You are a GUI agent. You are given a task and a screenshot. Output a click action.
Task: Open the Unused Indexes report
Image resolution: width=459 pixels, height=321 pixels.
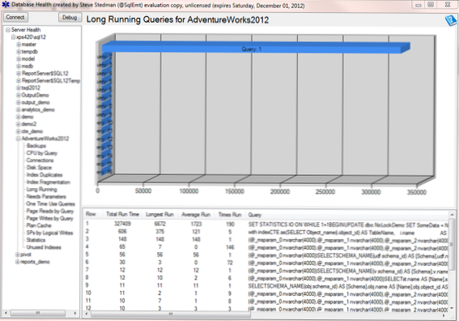point(44,247)
